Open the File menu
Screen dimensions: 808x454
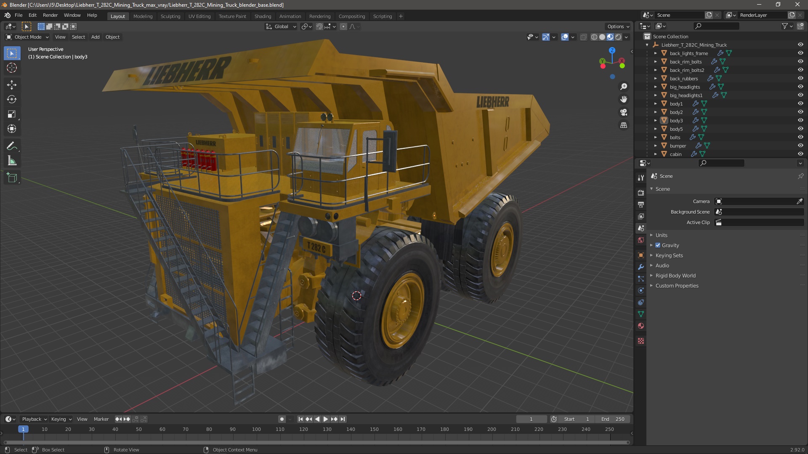coord(19,15)
